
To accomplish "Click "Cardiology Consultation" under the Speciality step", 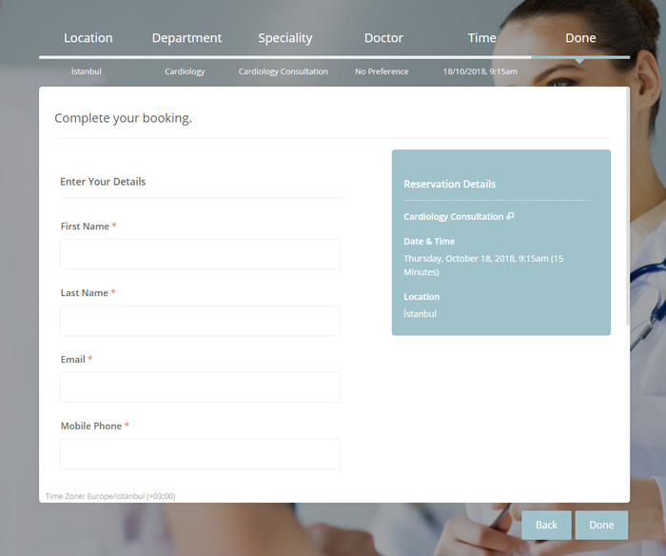I will click(x=283, y=71).
